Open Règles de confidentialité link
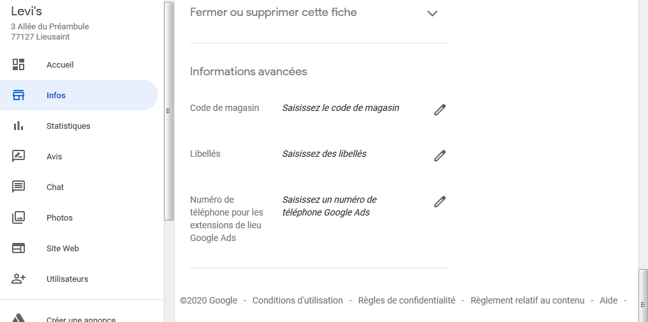 click(x=406, y=300)
